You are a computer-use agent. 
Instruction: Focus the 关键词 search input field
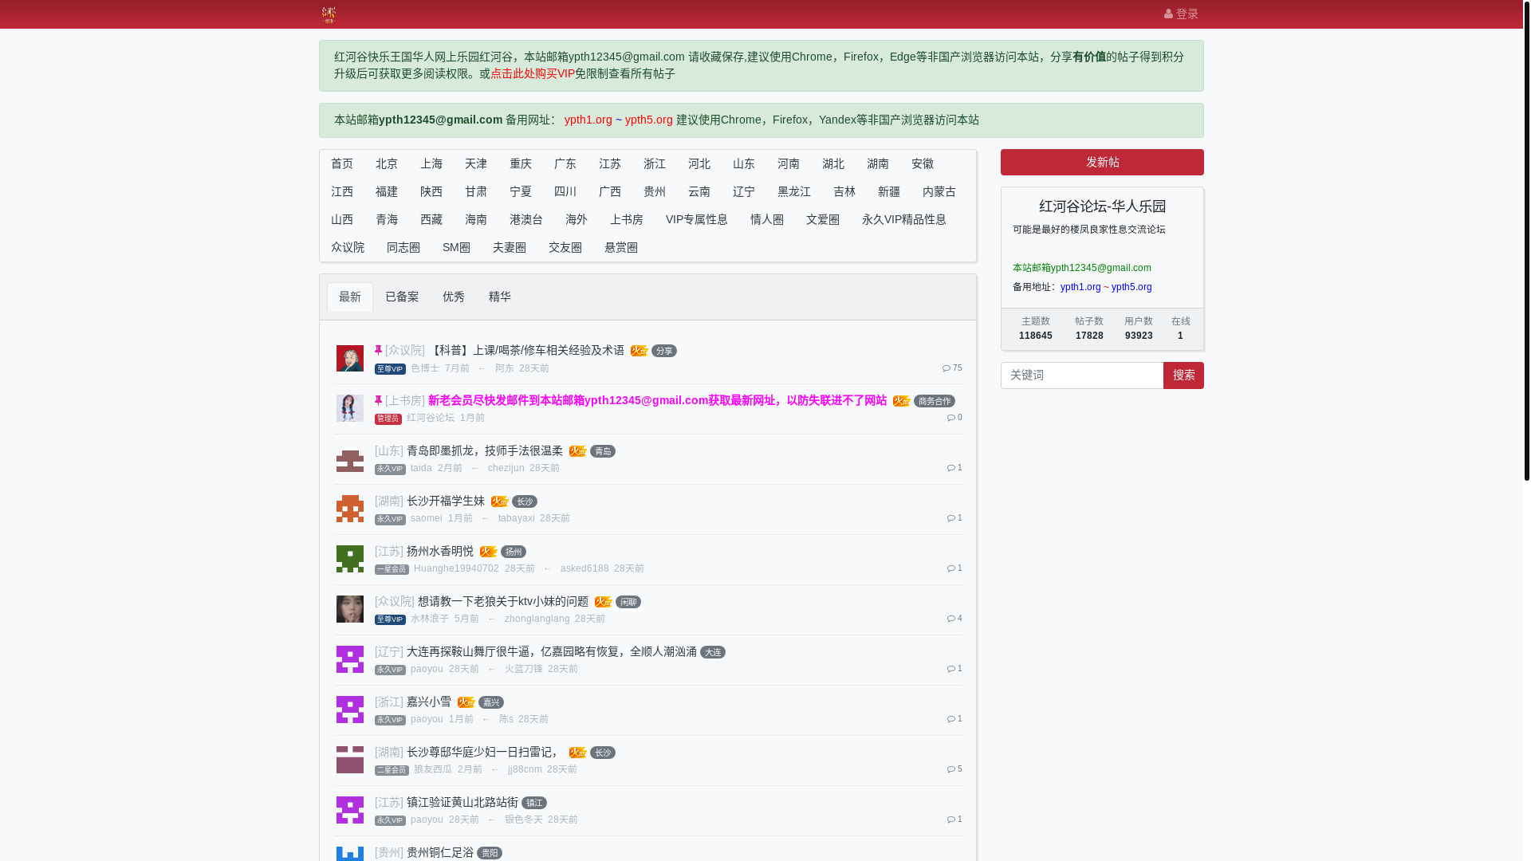pos(1082,375)
